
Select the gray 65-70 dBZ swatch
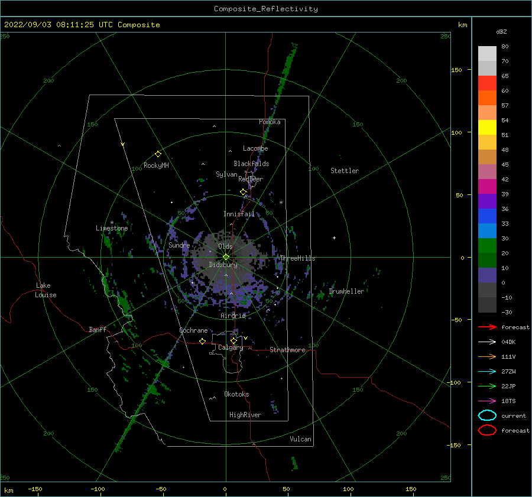tap(487, 68)
